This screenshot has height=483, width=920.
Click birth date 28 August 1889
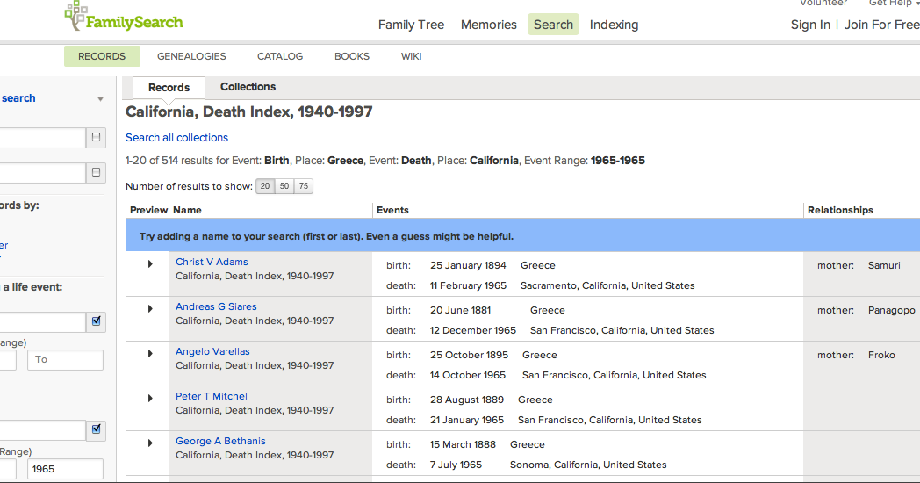[x=466, y=400]
